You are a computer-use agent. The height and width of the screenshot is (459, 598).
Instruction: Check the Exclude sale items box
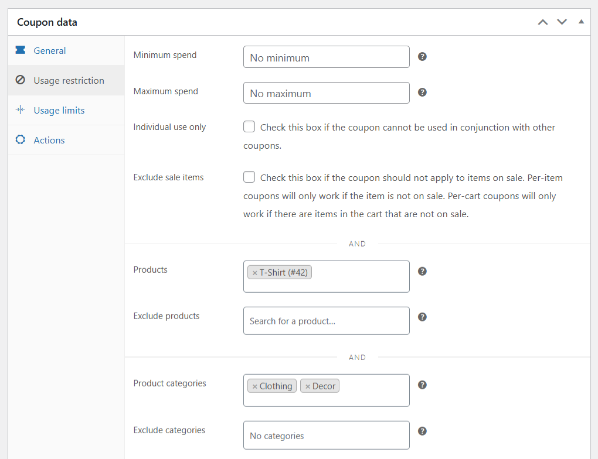click(249, 177)
